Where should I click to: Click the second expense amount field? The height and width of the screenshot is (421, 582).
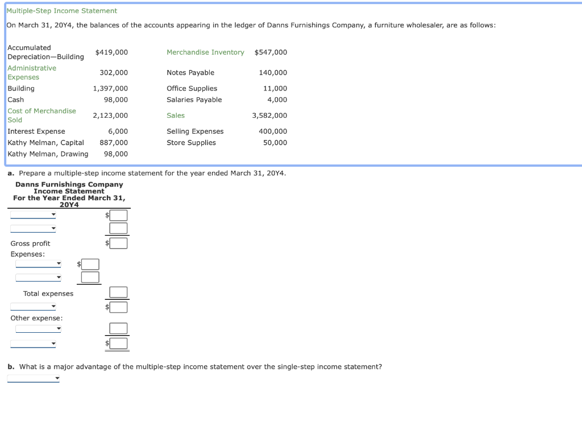pyautogui.click(x=90, y=277)
